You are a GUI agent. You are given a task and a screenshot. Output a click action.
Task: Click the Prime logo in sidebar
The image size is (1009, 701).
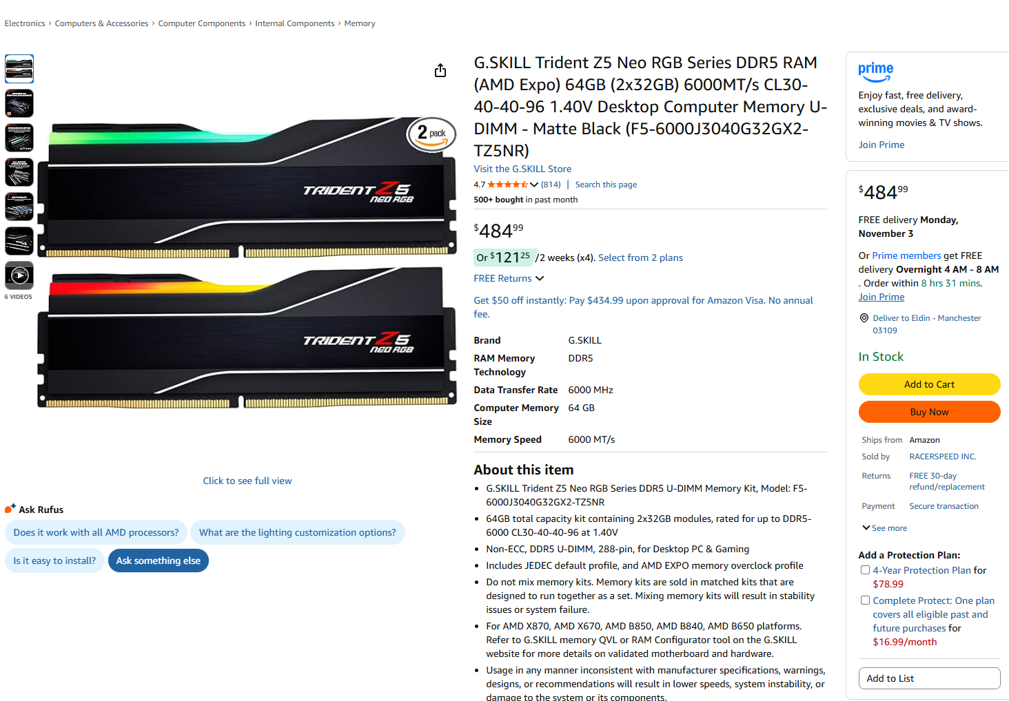[875, 72]
